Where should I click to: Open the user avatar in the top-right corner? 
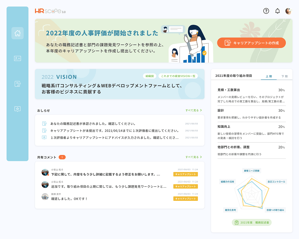coord(289,10)
